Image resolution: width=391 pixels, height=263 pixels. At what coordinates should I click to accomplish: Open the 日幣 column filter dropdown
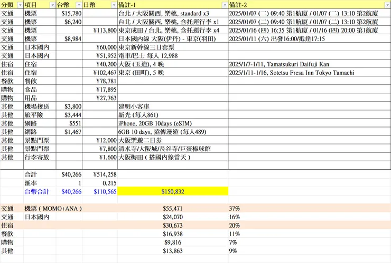point(114,5)
